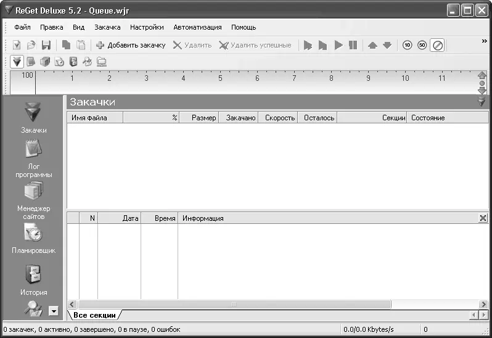Sort by the Имя файла column header
The width and height of the screenshot is (492, 338).
94,118
